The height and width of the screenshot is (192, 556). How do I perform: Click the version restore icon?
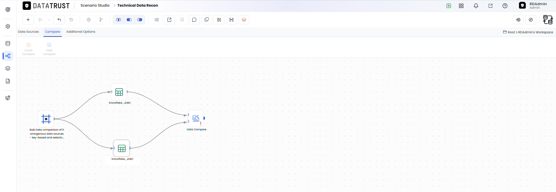click(x=518, y=20)
